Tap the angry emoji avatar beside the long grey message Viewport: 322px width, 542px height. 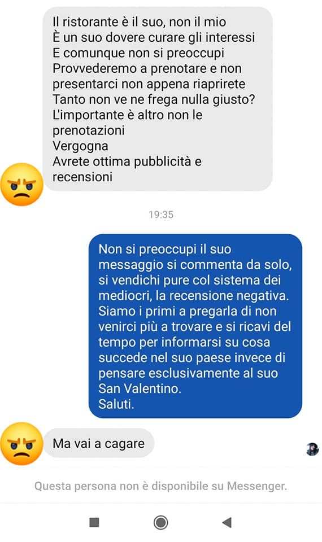pos(22,185)
